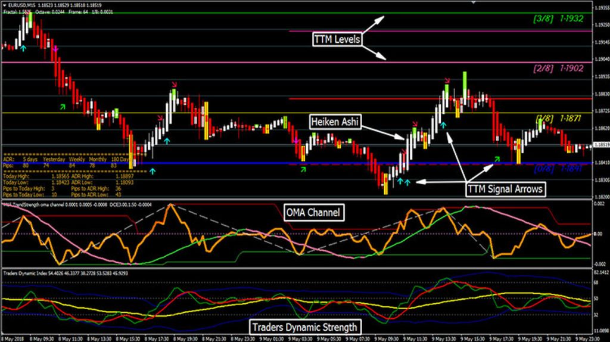Select cyan arrow below blue line near ADR panel

[152, 171]
